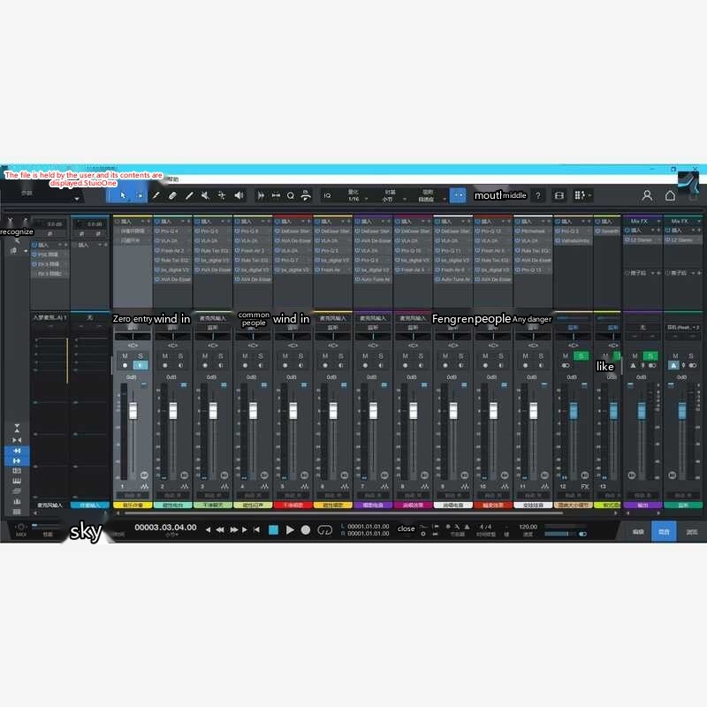The image size is (707, 707).
Task: Mute channel 2 with M button
Action: [x=165, y=356]
